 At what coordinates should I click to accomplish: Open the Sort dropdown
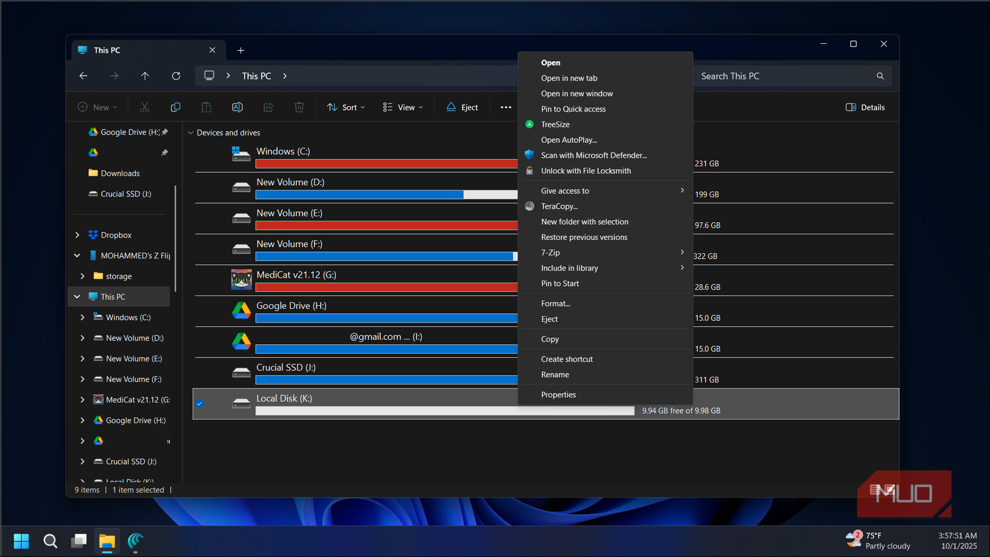click(x=346, y=107)
